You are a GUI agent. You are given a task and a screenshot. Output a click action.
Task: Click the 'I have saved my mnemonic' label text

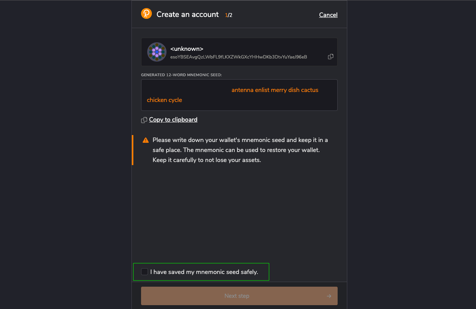204,272
